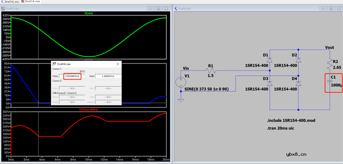Click the V(vin) trace label

[89, 13]
